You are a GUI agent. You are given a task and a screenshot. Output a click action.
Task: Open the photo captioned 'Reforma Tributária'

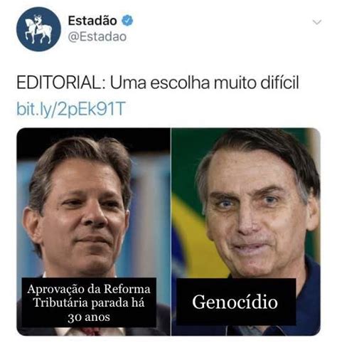93,231
